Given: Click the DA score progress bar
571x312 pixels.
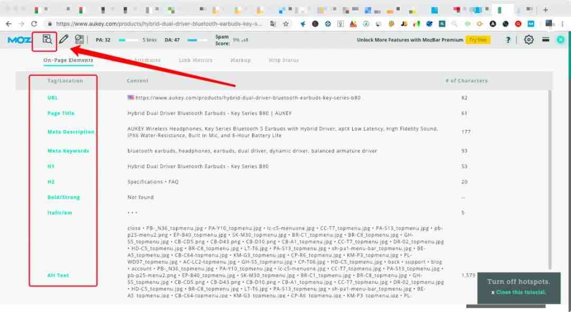Looking at the screenshot, I should pyautogui.click(x=197, y=40).
